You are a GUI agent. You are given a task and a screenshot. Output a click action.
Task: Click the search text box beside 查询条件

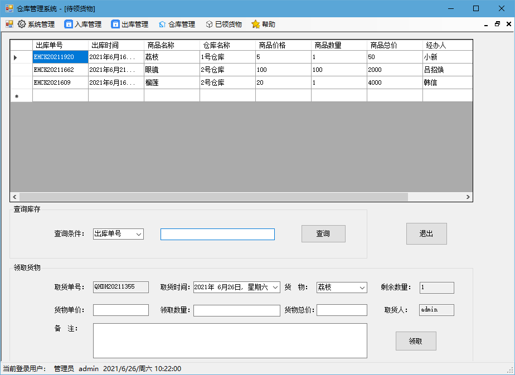217,234
